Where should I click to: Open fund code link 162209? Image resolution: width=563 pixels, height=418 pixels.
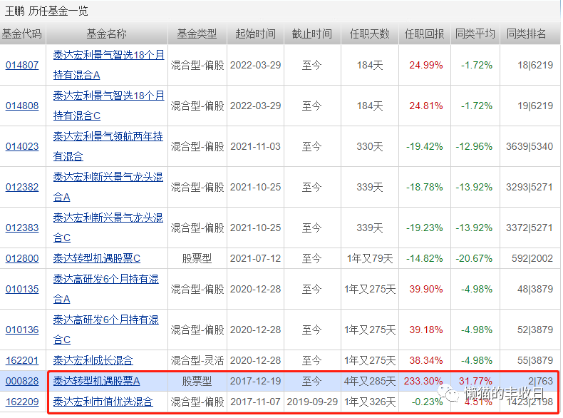point(22,402)
